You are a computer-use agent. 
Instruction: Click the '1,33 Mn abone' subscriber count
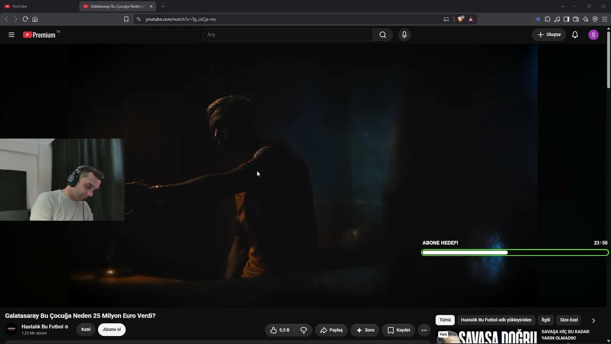(x=34, y=333)
